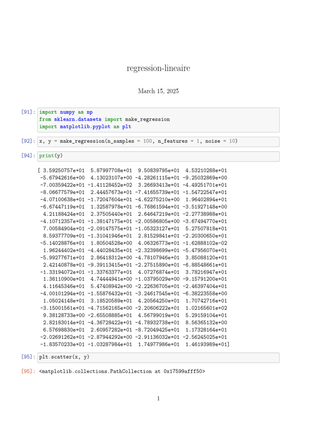Viewport: 317px width, 423px height.
Task: Click the value 3.18520589e+01
Action: point(111,301)
